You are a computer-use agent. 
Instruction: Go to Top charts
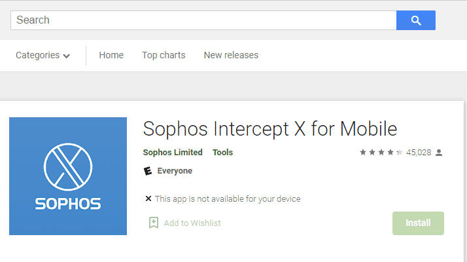coord(164,55)
